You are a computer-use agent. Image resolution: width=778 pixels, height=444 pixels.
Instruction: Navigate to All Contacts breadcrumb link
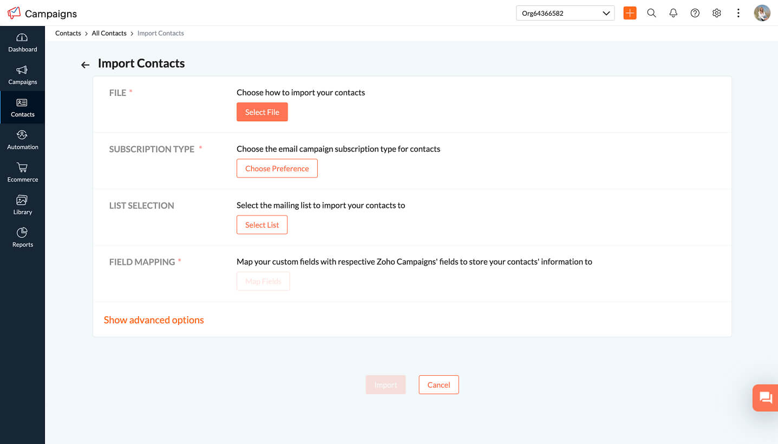(x=109, y=33)
